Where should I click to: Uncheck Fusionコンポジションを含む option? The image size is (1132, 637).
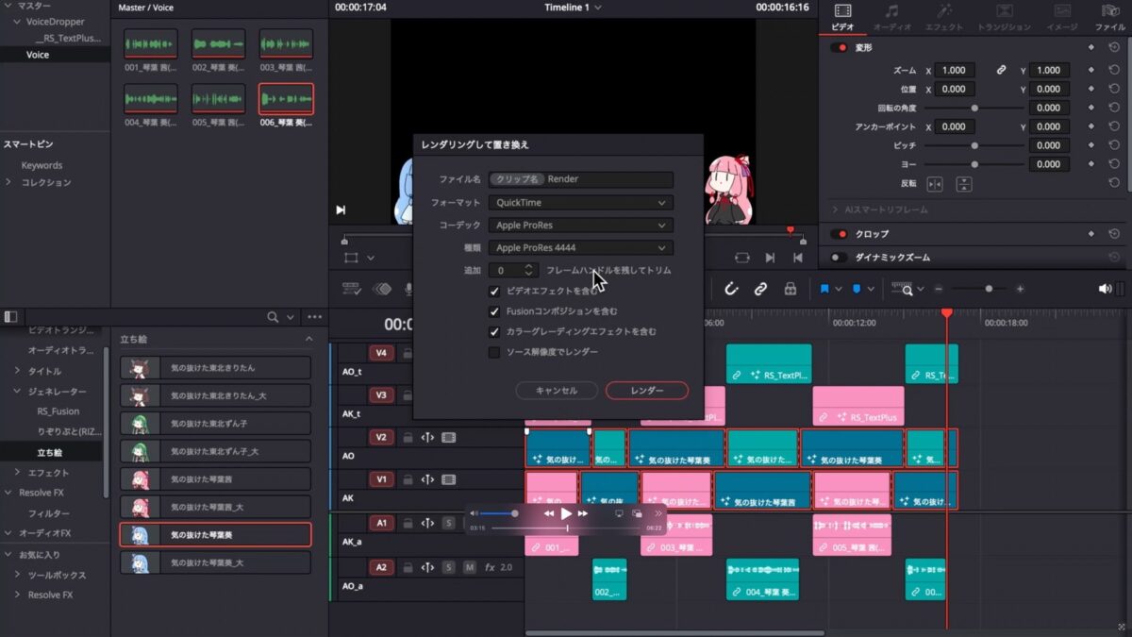click(494, 312)
